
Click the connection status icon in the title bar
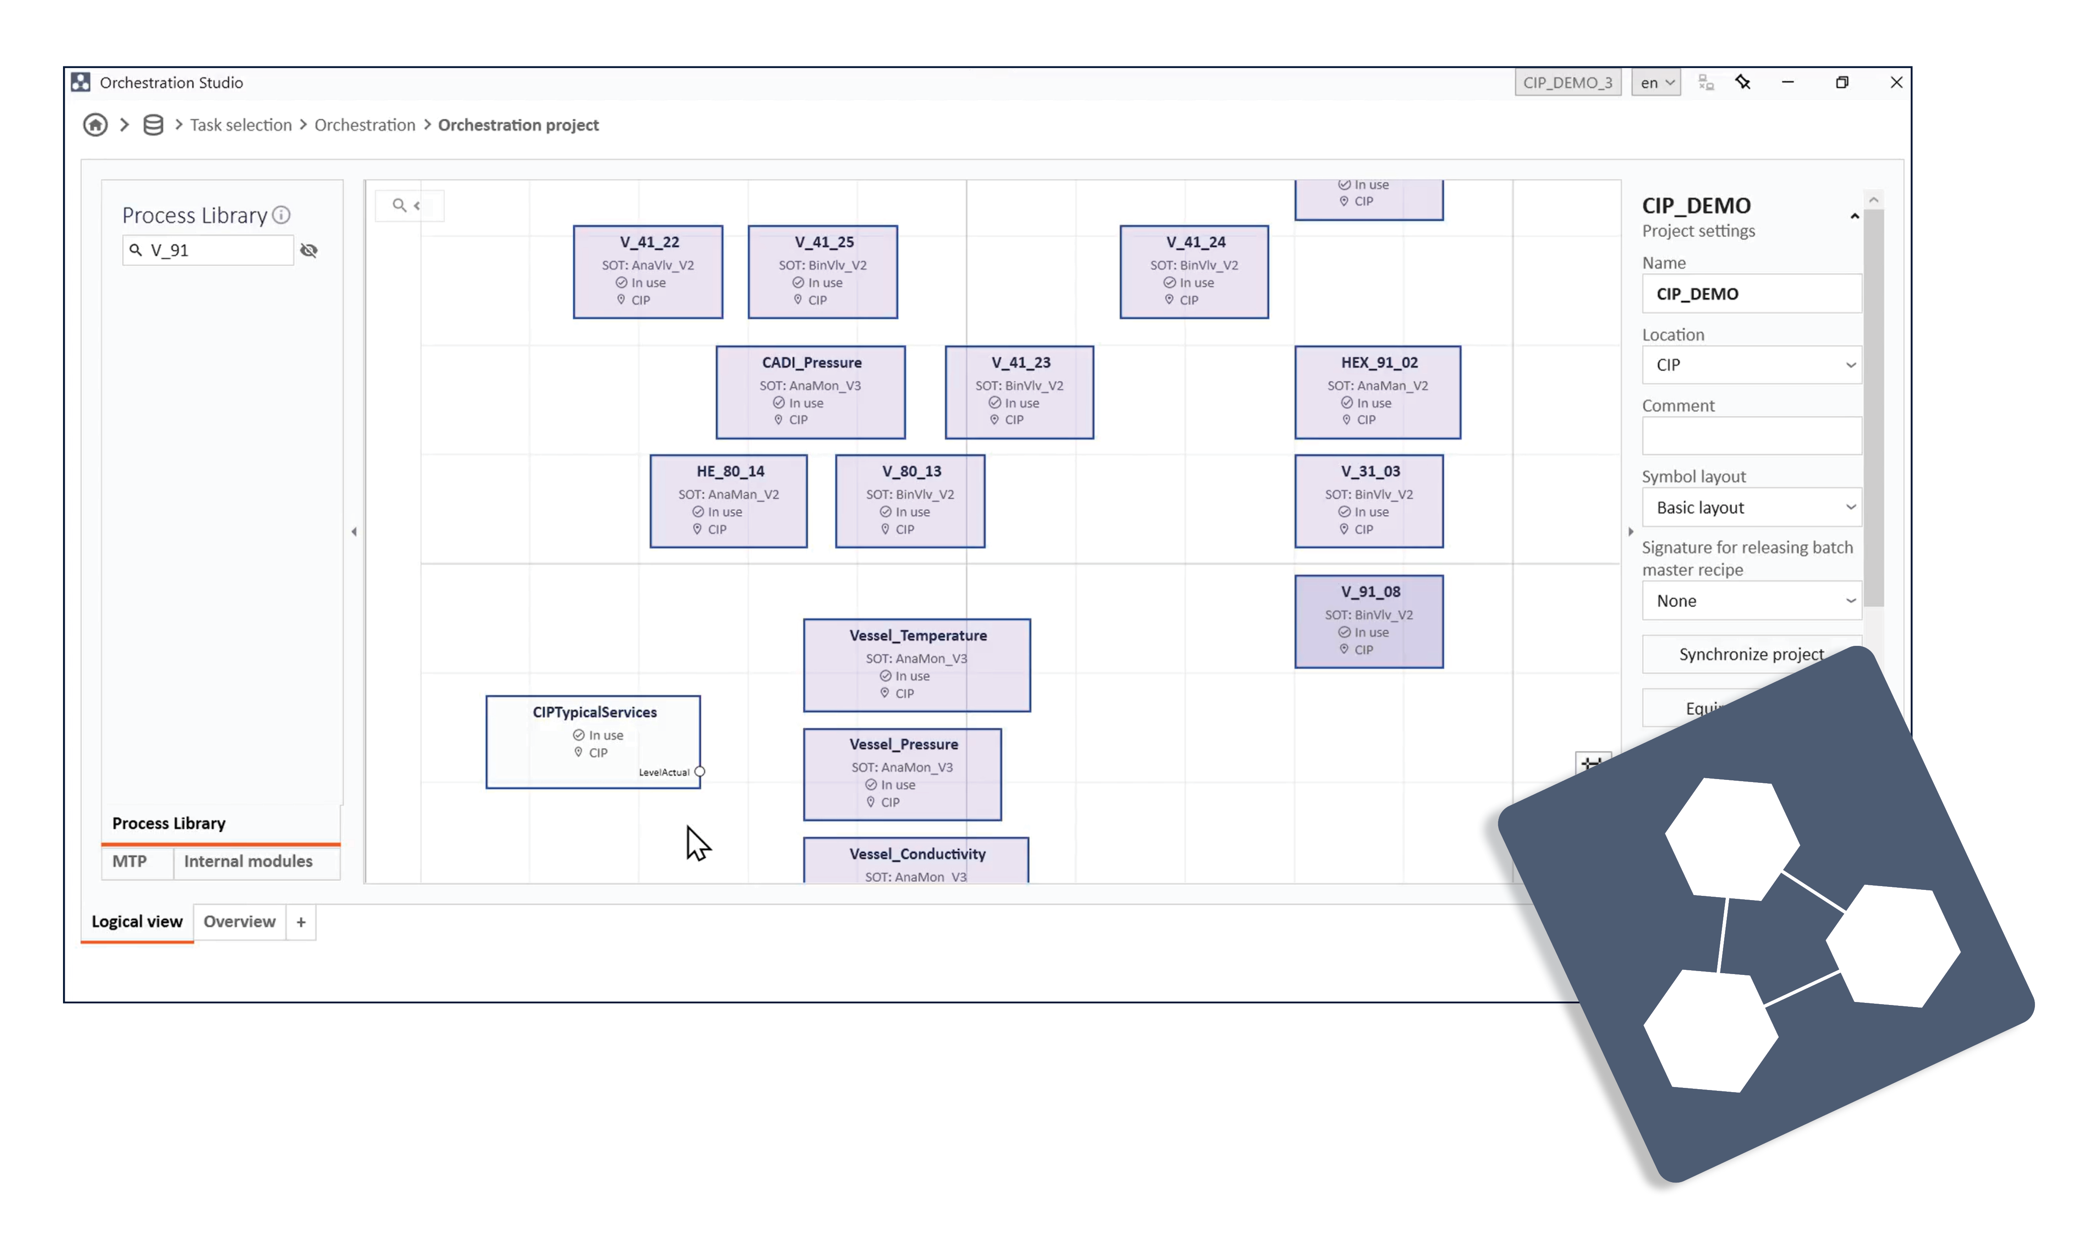click(1706, 82)
